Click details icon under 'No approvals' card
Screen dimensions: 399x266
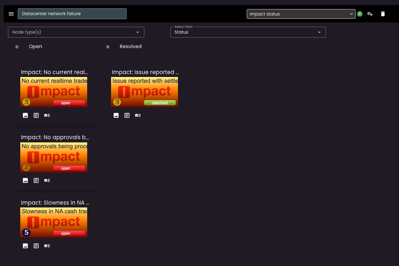point(47,180)
